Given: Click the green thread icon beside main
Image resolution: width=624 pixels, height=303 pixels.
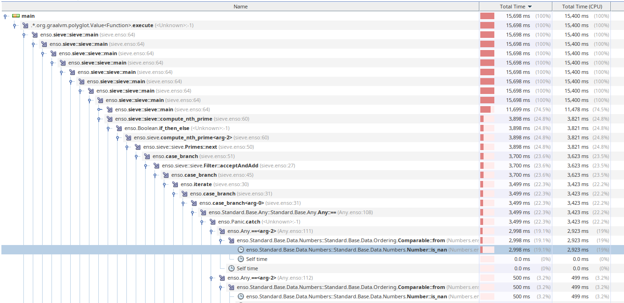Looking at the screenshot, I should click(15, 15).
